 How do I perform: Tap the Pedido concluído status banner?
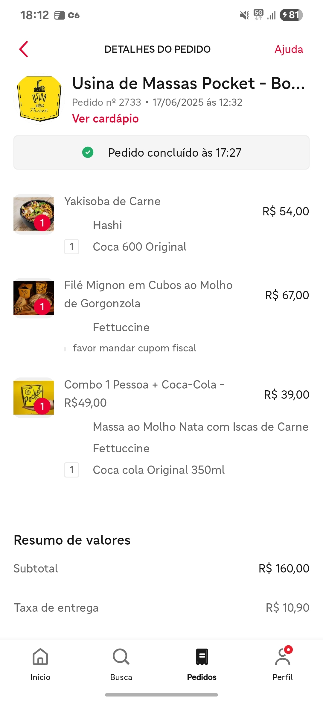[161, 152]
